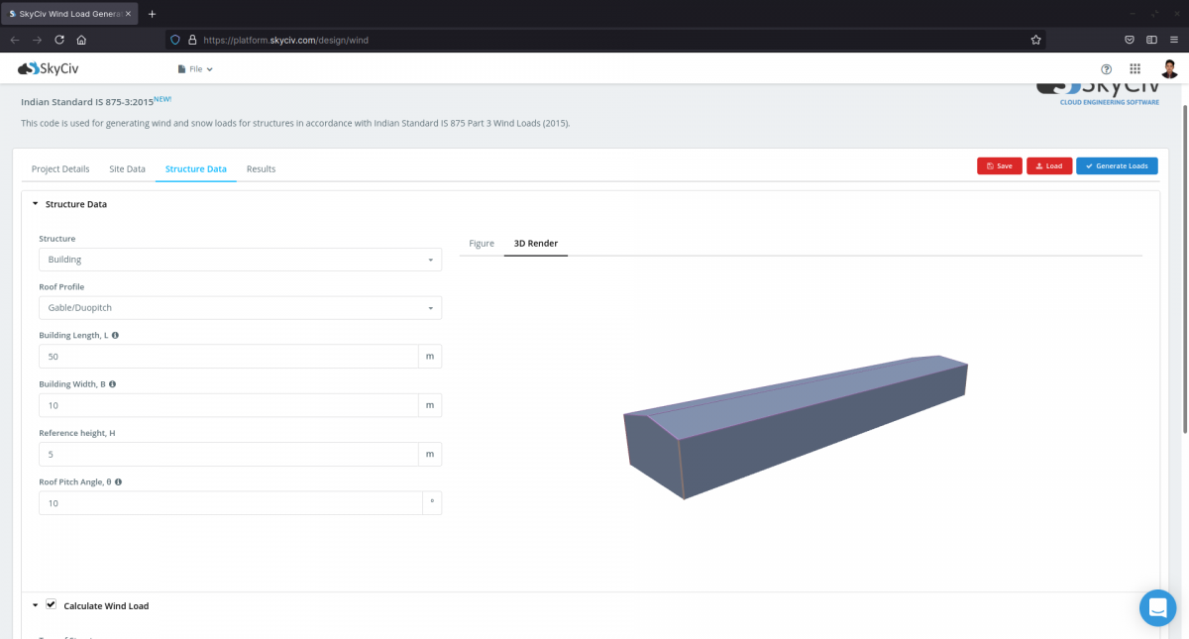
Task: Click the Save button
Action: coord(999,165)
